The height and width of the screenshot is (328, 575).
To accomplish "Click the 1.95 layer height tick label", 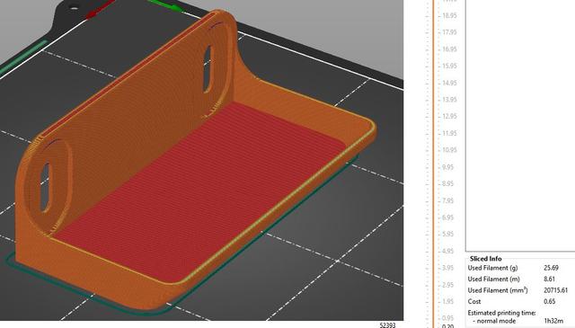I will (x=447, y=302).
